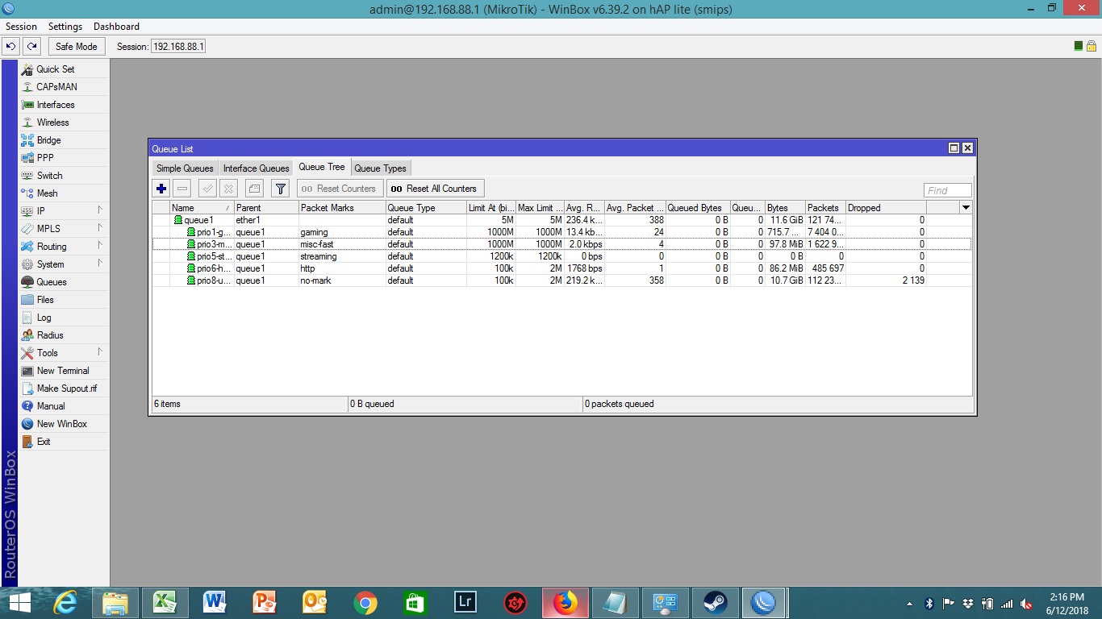Click the Session address field
Screen dimensions: 1102x619
(178, 47)
